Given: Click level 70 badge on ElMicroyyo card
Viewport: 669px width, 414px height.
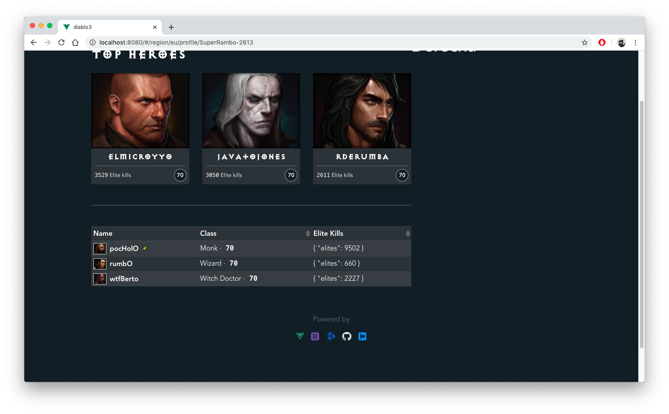Looking at the screenshot, I should click(x=180, y=175).
